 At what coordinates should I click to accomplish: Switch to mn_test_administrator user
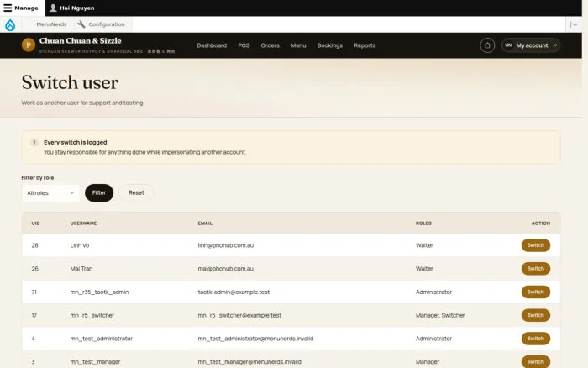click(x=536, y=339)
